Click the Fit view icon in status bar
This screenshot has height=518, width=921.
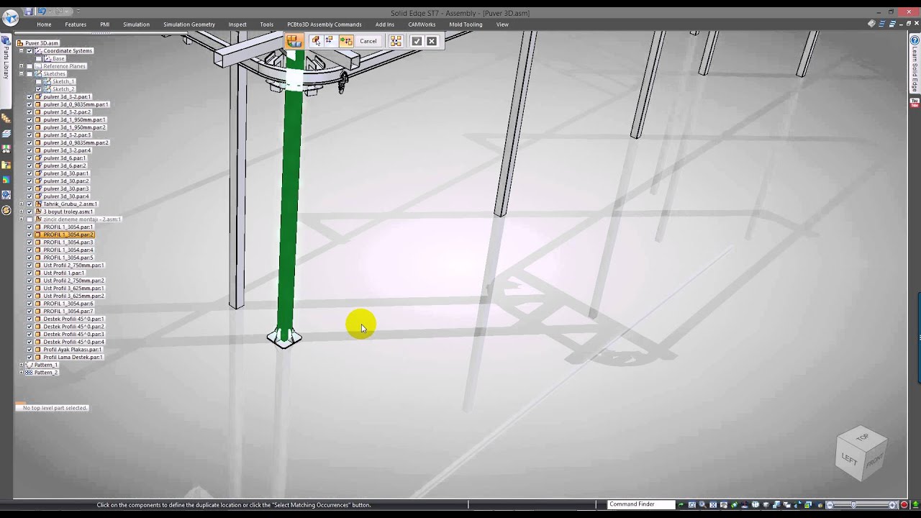point(713,505)
